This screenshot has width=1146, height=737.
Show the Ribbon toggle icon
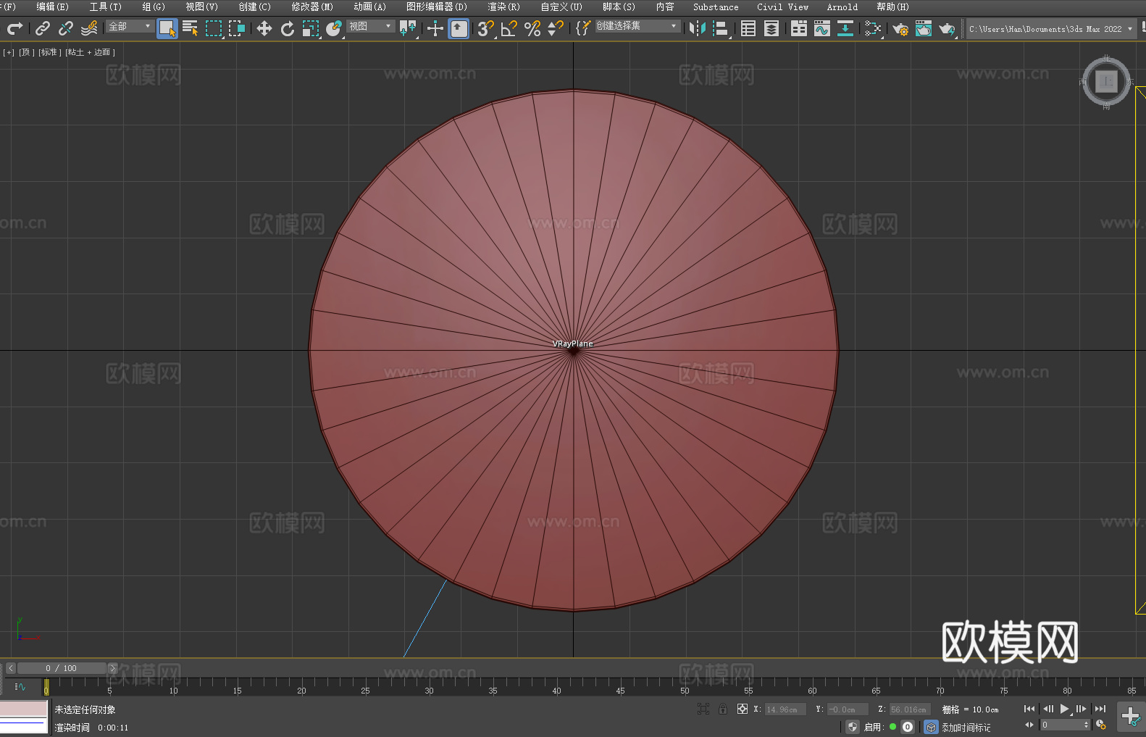tap(799, 28)
